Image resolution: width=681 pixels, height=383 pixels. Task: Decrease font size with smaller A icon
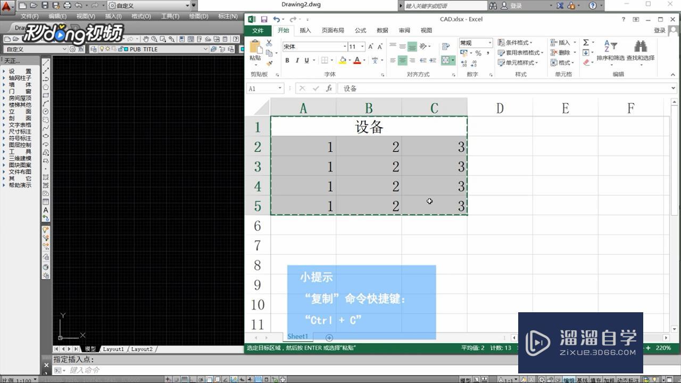(380, 46)
